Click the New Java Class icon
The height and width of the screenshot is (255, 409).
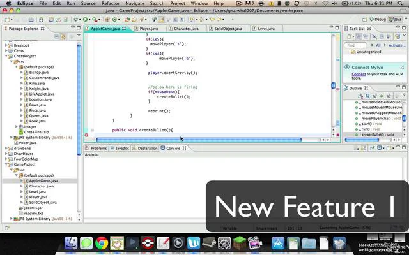[x=114, y=20]
